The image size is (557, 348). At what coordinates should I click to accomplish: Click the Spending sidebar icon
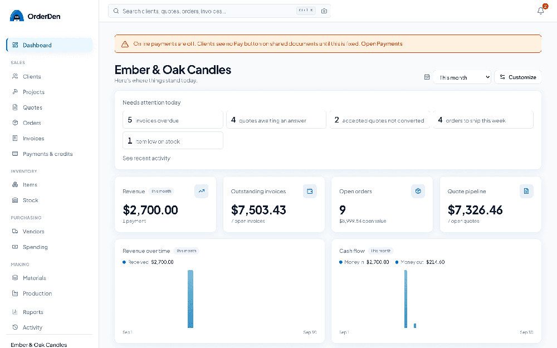pos(15,247)
